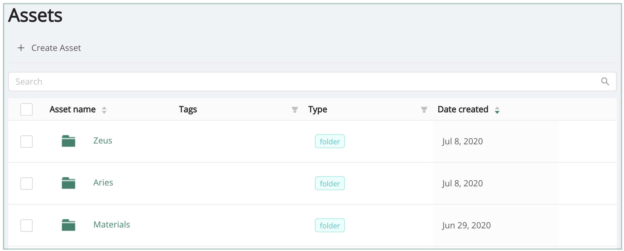This screenshot has width=624, height=251.
Task: Sort by Asset name using sort arrows
Action: [104, 110]
